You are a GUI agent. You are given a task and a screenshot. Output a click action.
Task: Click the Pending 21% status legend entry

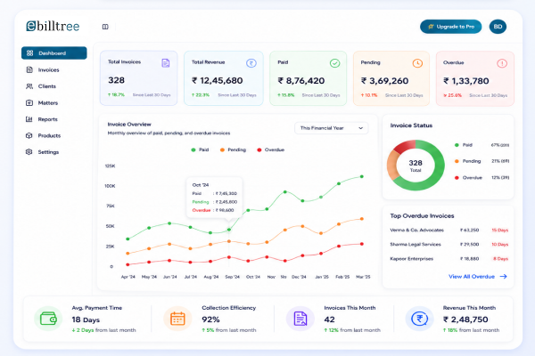[481, 161]
